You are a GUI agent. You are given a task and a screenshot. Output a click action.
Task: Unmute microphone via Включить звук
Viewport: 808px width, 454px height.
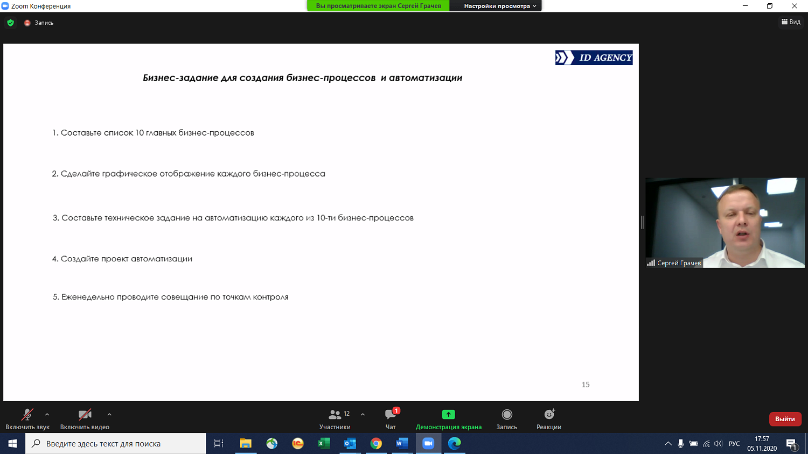27,418
